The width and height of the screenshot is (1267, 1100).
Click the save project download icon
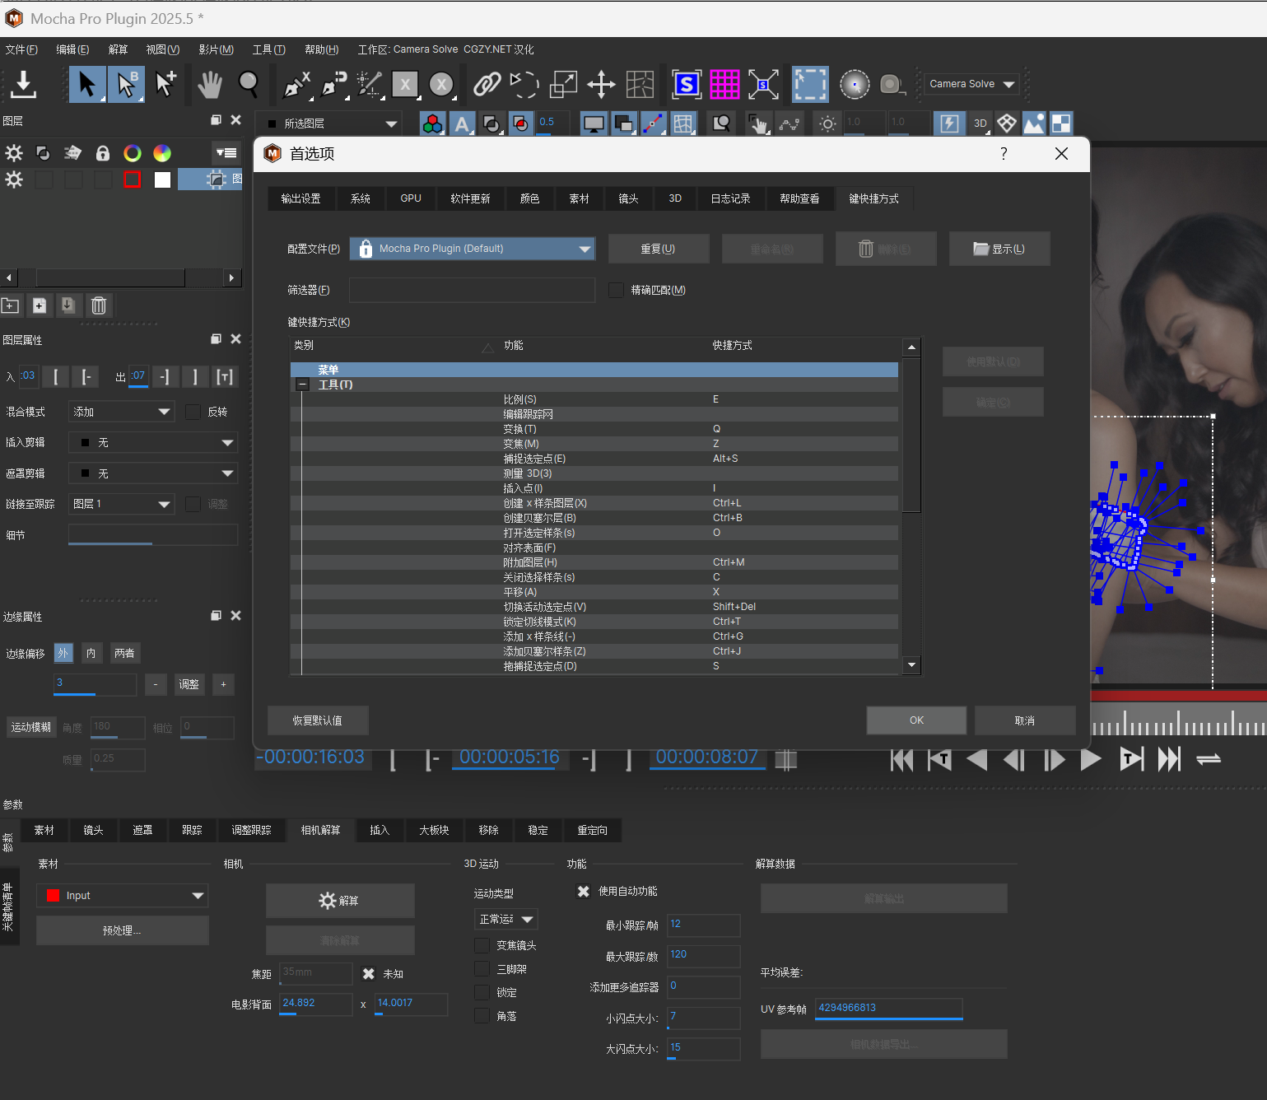click(24, 84)
